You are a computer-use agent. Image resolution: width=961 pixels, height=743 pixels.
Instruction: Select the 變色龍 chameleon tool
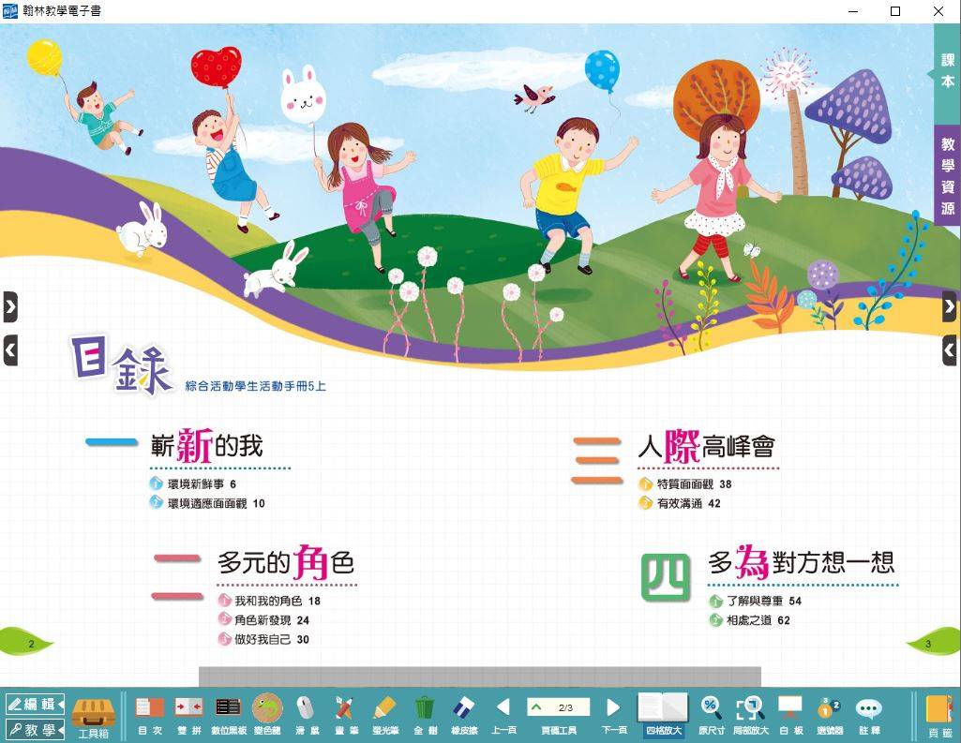pos(267,714)
